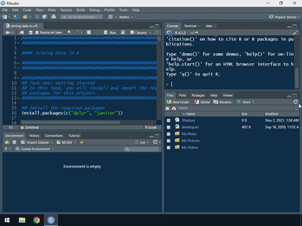This screenshot has height=226, width=302.
Task: Open the Import Dataset dropdown
Action: point(37,142)
